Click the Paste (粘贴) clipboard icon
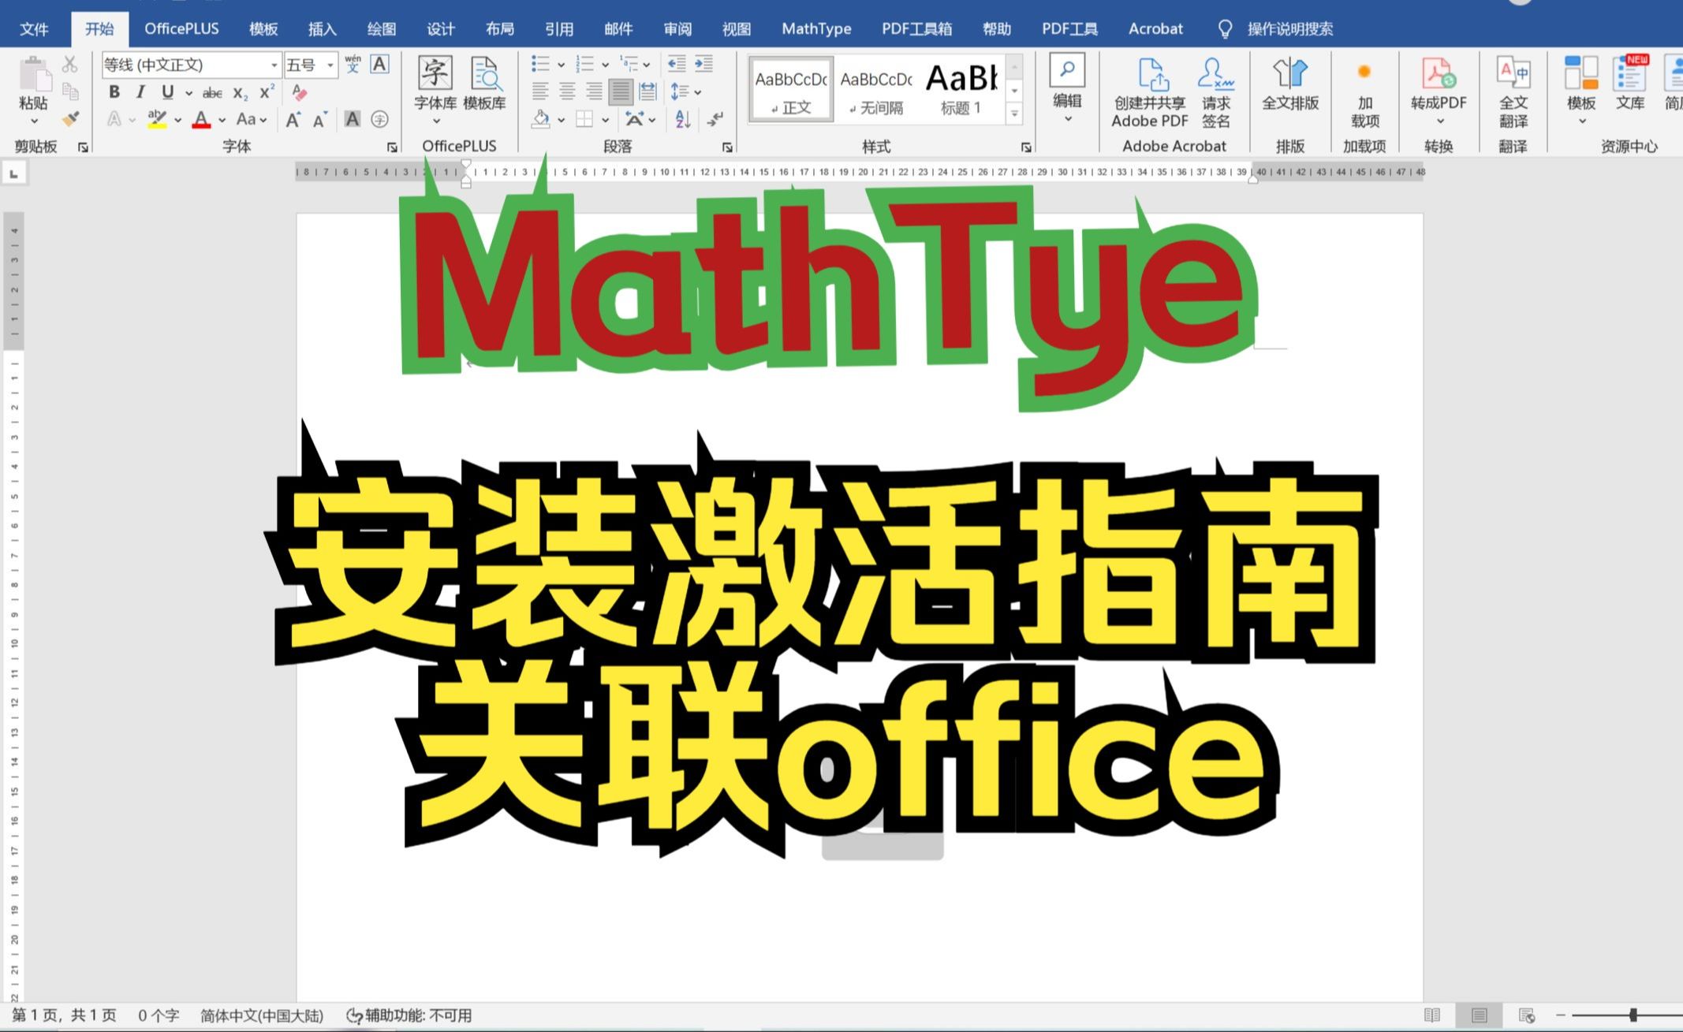This screenshot has width=1683, height=1032. point(34,74)
